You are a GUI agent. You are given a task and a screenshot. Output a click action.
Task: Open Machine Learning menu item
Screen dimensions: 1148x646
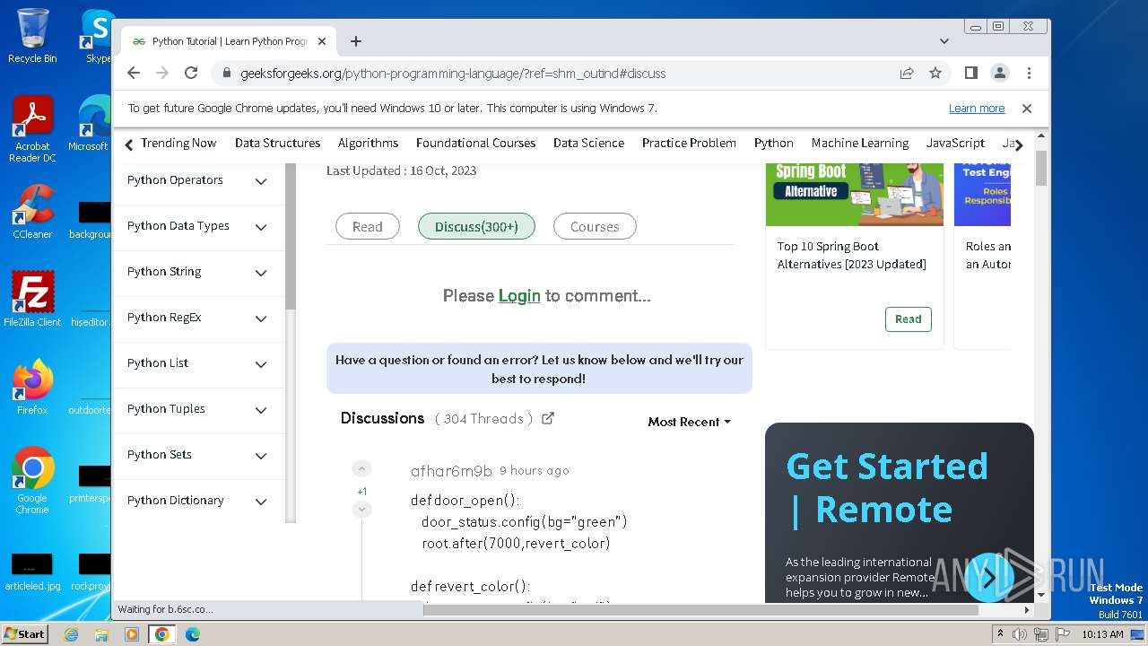pyautogui.click(x=859, y=144)
